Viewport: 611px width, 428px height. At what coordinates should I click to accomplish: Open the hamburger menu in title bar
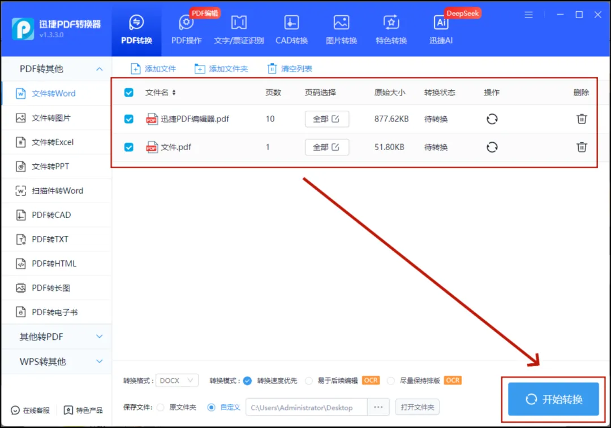coord(528,15)
